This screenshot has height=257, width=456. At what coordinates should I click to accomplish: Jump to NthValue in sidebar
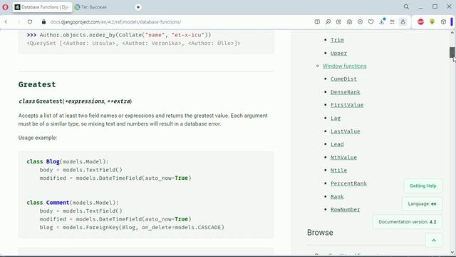(343, 157)
